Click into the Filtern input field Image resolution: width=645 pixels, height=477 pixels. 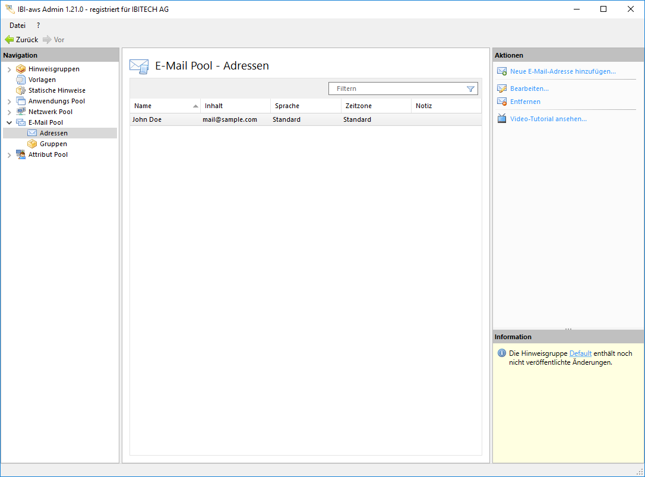(398, 89)
